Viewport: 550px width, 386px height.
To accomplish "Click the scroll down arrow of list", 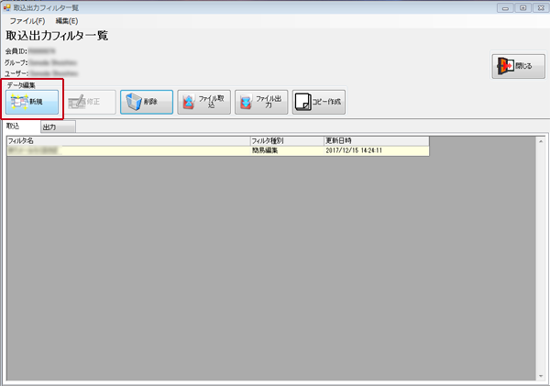I will (x=541, y=376).
